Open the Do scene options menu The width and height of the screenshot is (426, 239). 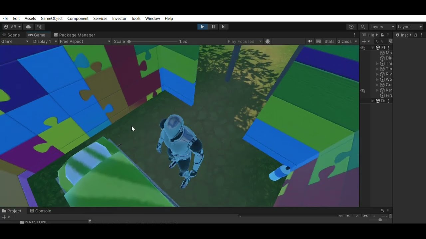[388, 101]
